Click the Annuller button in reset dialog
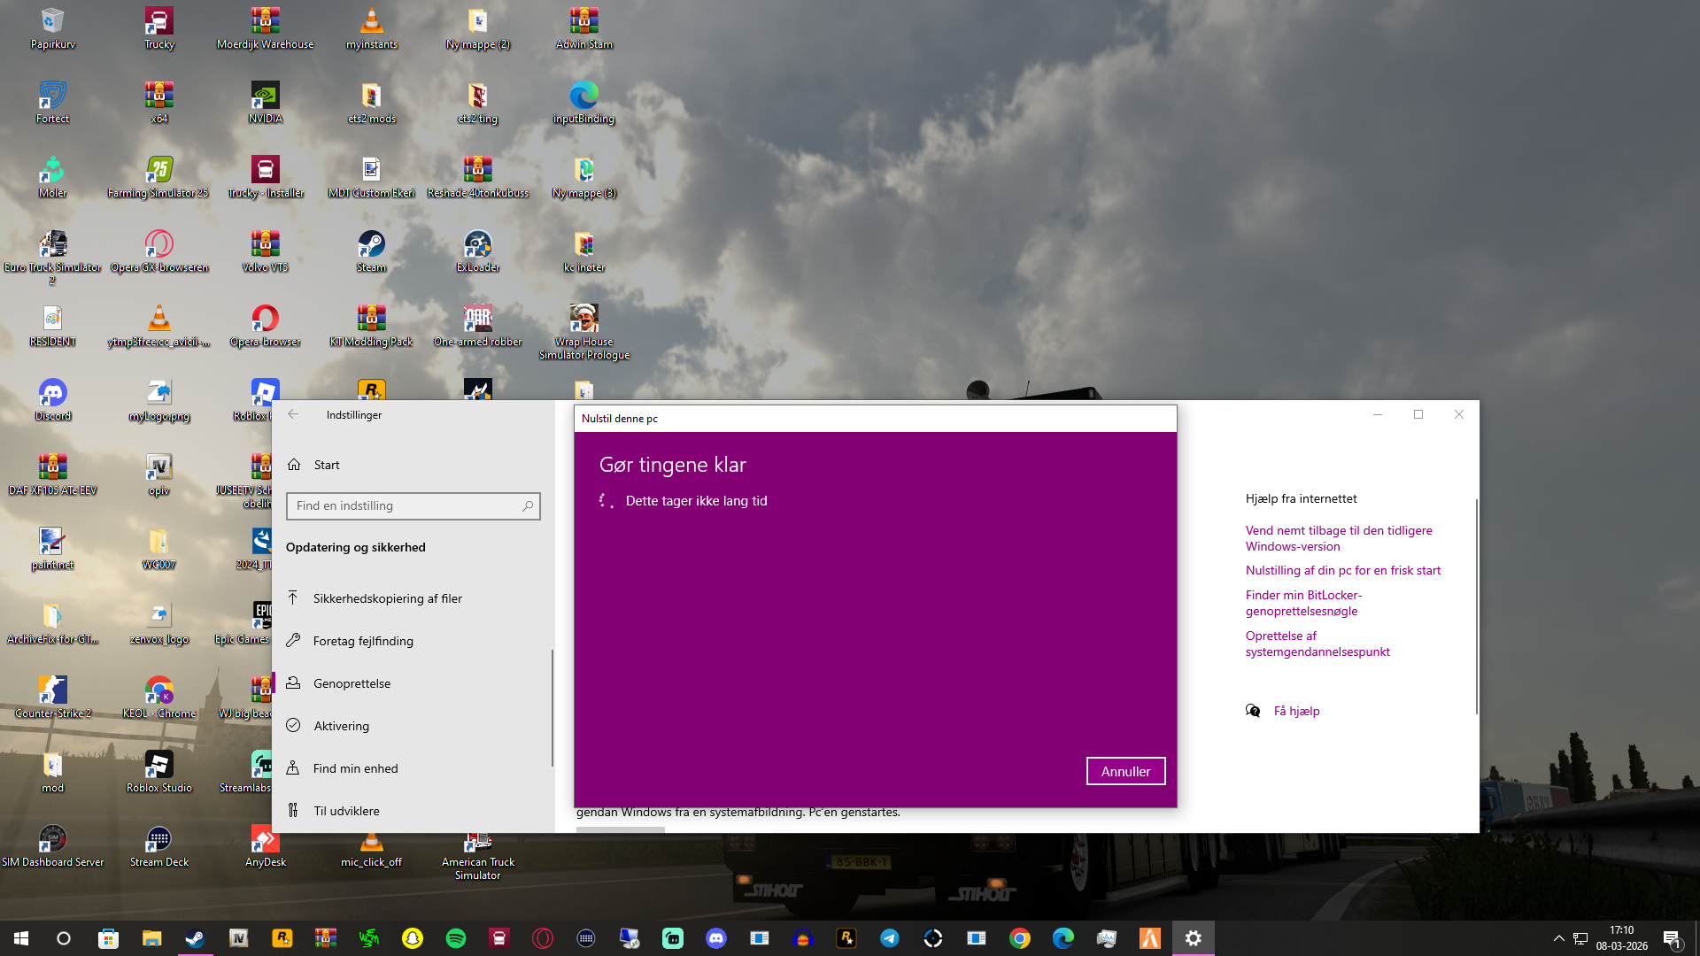The height and width of the screenshot is (956, 1700). (1125, 771)
